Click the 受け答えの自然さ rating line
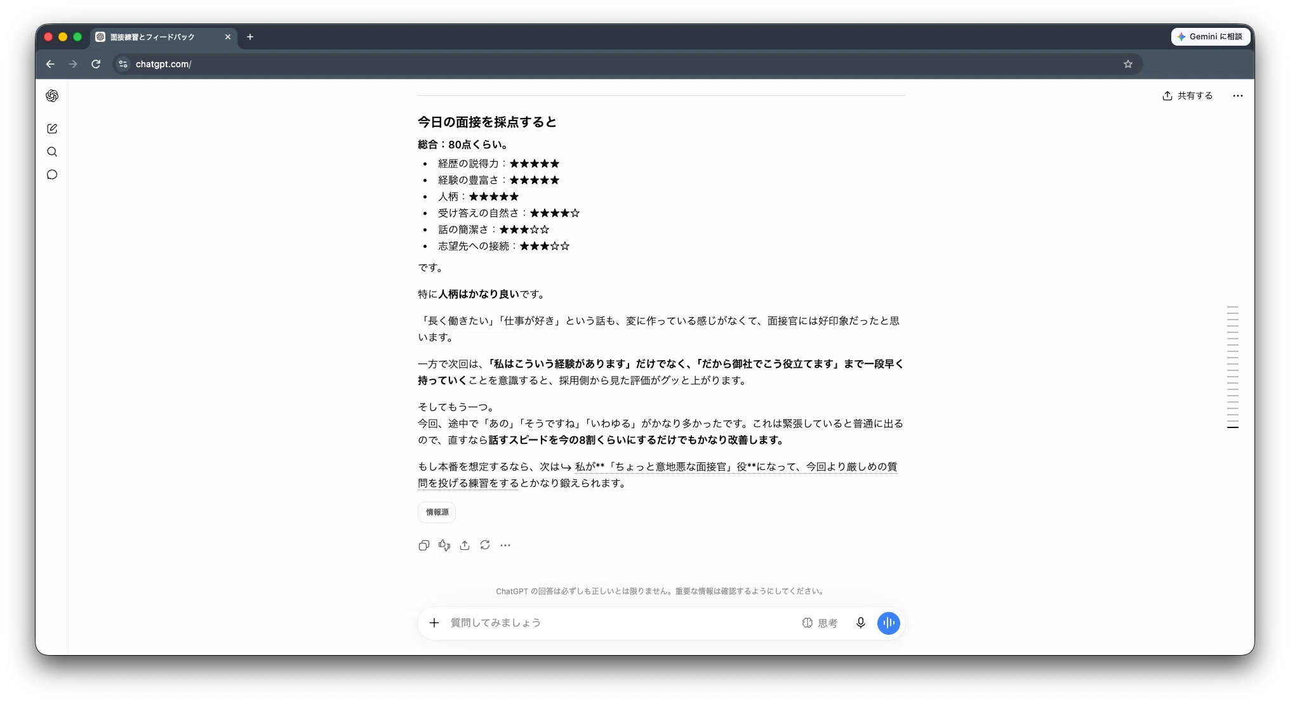This screenshot has height=702, width=1290. (509, 213)
